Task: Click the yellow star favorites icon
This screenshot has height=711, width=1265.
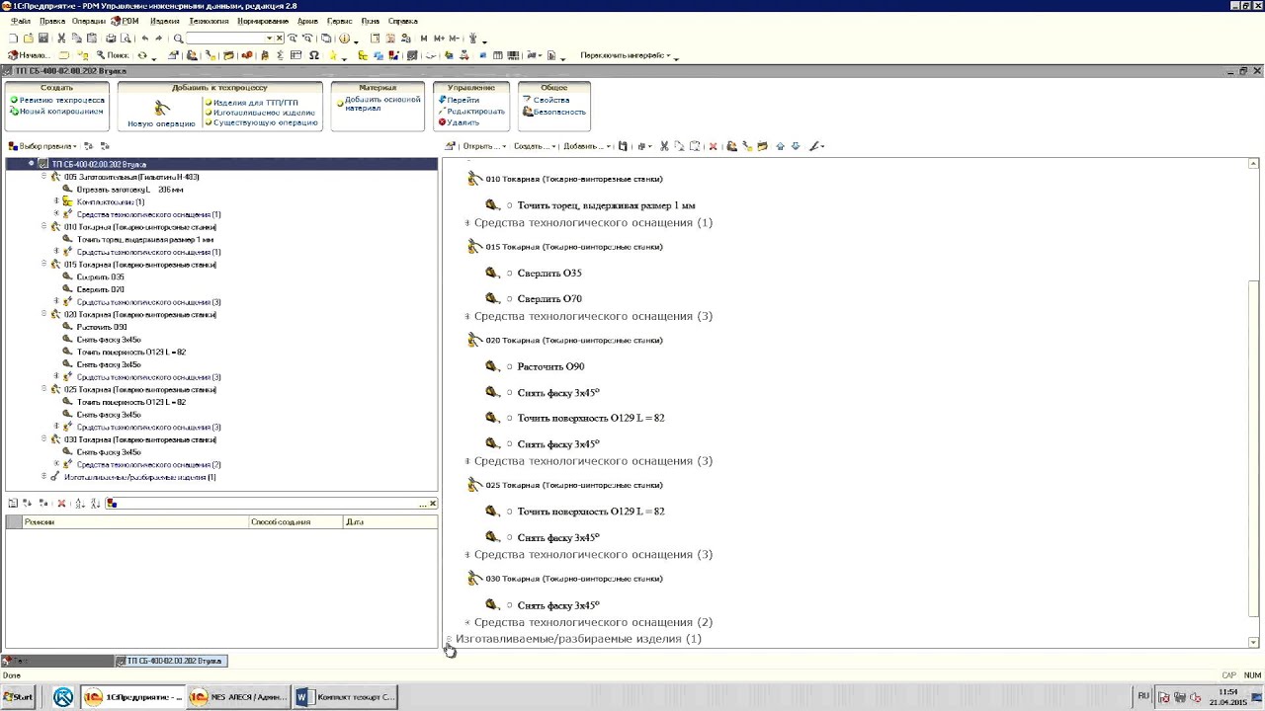Action: [x=333, y=55]
